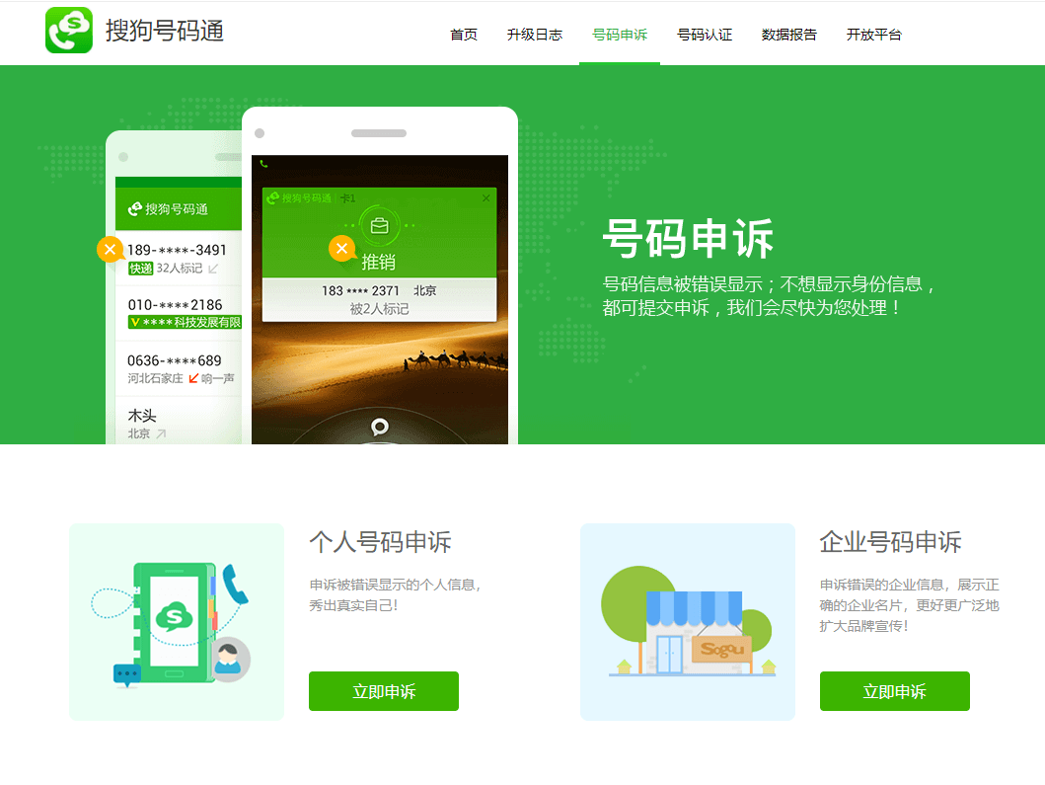The image size is (1045, 785).
Task: Click the 被2人标记 caller note
Action: tap(379, 309)
